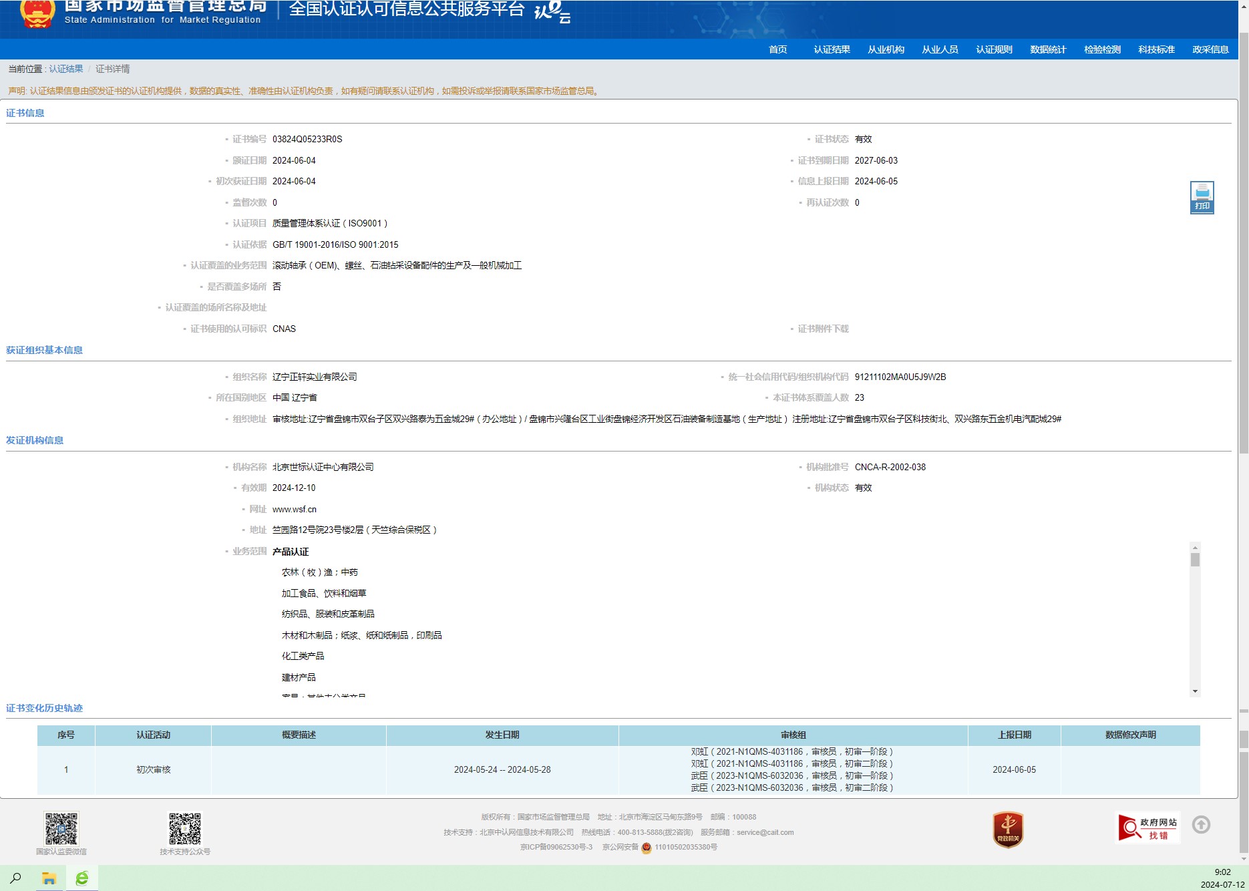1249x891 pixels.
Task: Click the 业务范围 list scrollbar thumb
Action: pos(1195,560)
